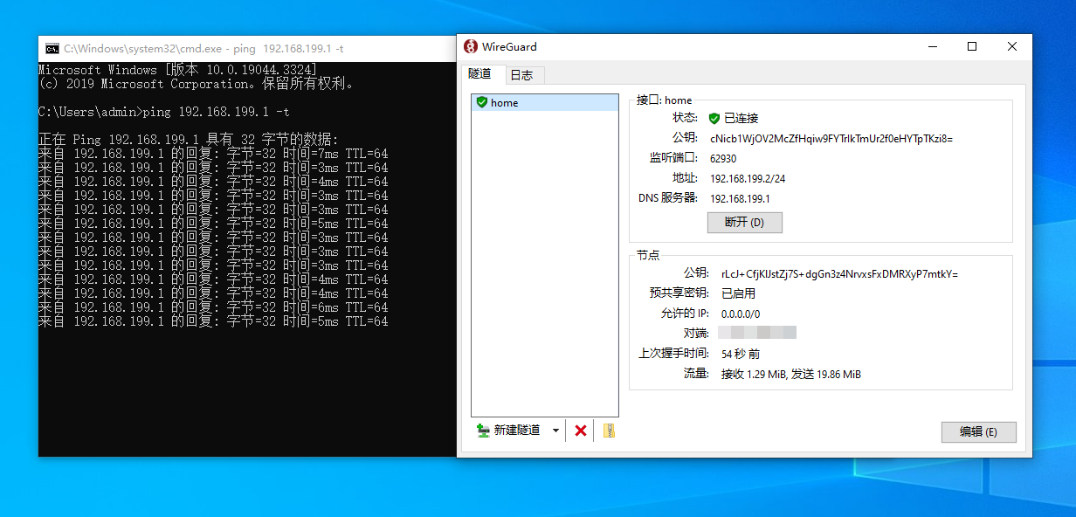
Task: Click the last handshake value 54 秒 前
Action: click(x=741, y=354)
